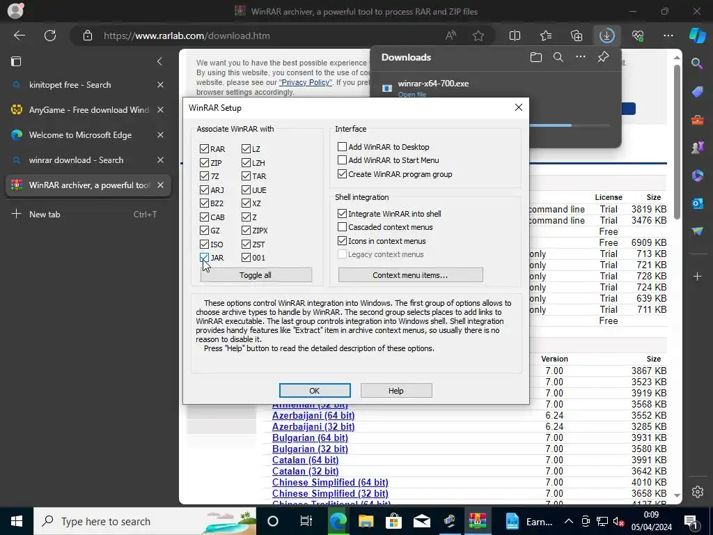Open Bulgarian (32 bit) download link
This screenshot has height=535, width=713.
pos(310,449)
